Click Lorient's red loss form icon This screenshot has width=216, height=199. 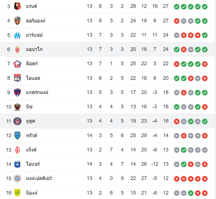[x=177, y=21]
